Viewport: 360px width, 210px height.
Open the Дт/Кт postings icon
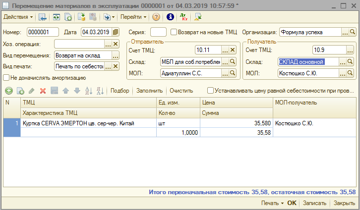click(184, 17)
